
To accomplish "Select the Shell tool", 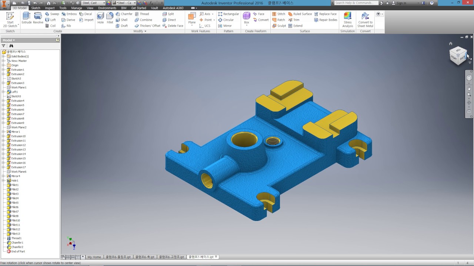I will click(x=121, y=20).
